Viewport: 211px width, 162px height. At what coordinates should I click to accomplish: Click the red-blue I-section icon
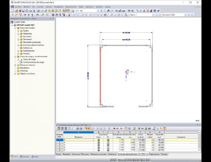coord(69,15)
